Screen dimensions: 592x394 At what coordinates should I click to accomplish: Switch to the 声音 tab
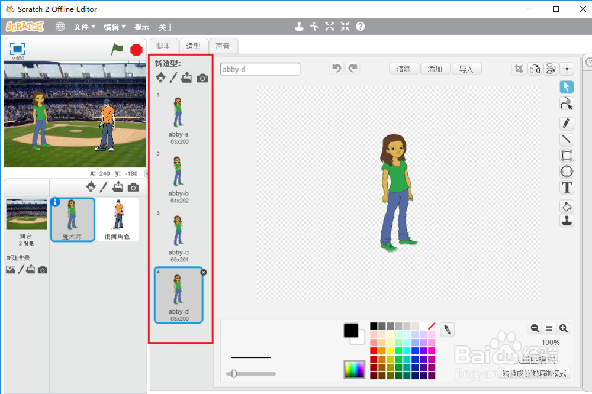click(223, 46)
